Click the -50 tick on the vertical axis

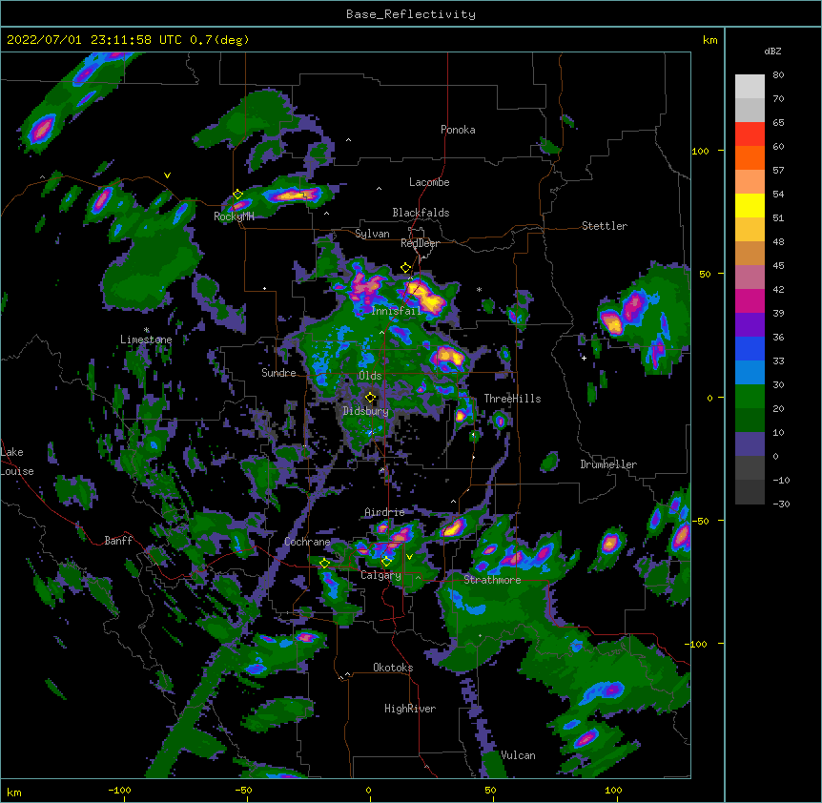pyautogui.click(x=700, y=521)
